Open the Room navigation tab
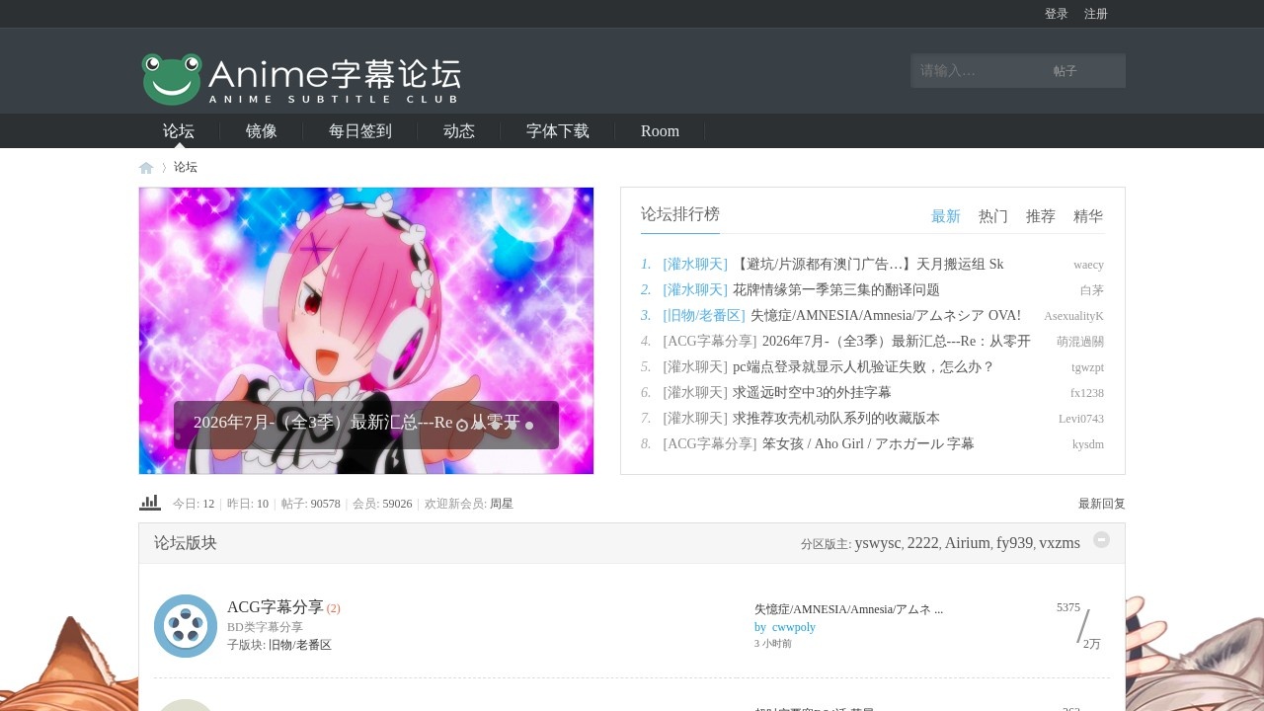Viewport: 1264px width, 711px height. point(660,131)
